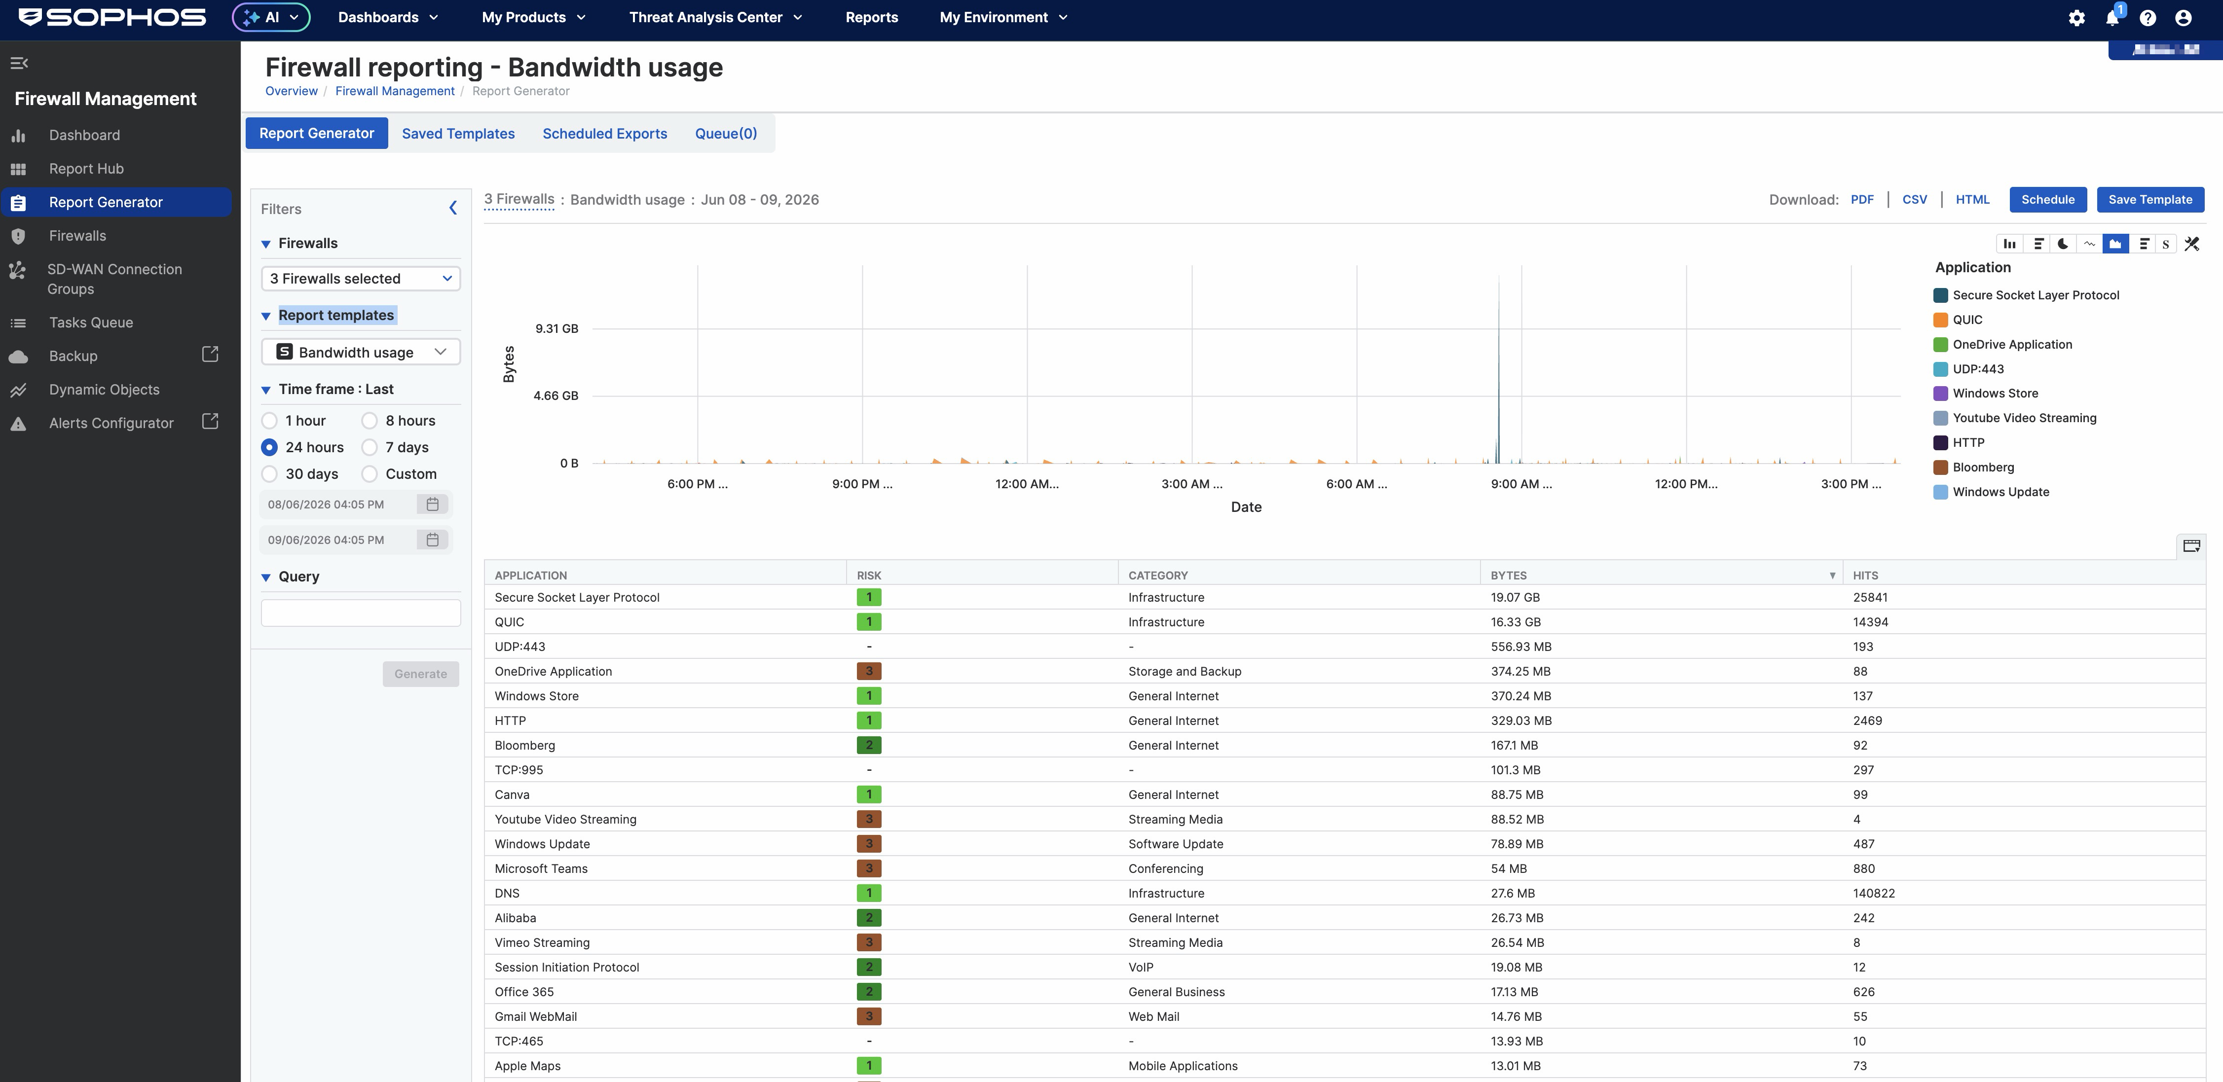Open Report Hub in sidebar
Image resolution: width=2223 pixels, height=1082 pixels.
(86, 169)
